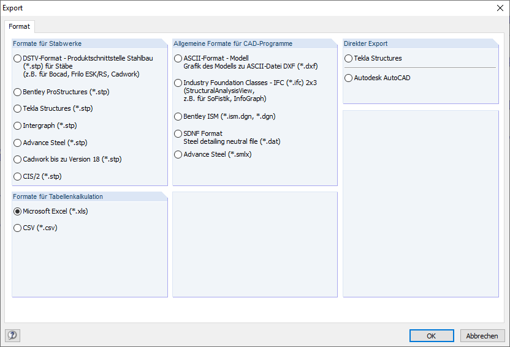Choose Bentley ProStructures (*.stp) format
The image size is (510, 347).
pos(17,92)
